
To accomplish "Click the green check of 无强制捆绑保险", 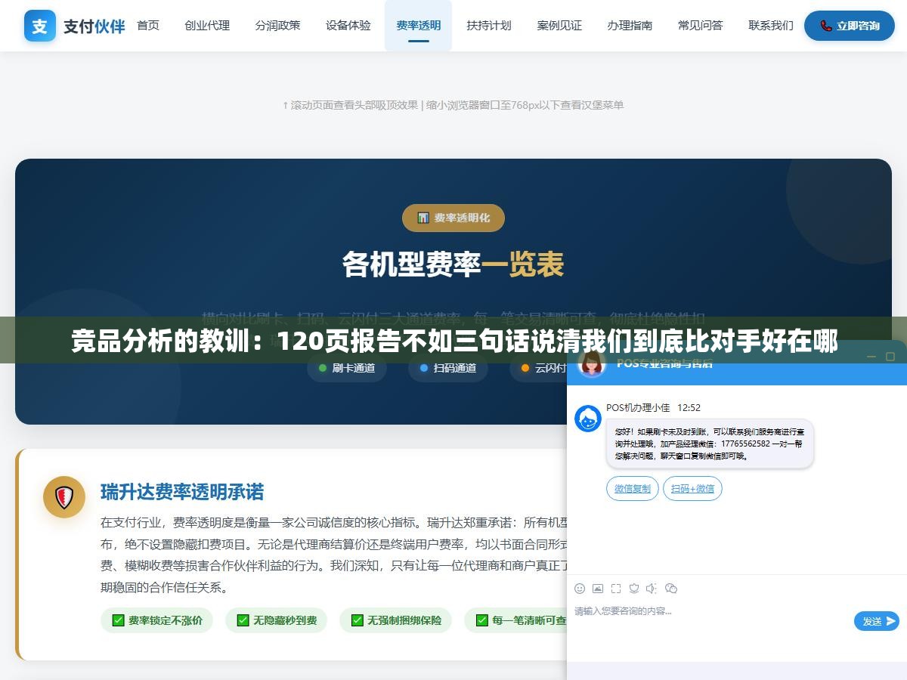I will tap(358, 620).
